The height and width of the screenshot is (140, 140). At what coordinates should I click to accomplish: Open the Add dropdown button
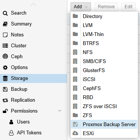click(81, 7)
